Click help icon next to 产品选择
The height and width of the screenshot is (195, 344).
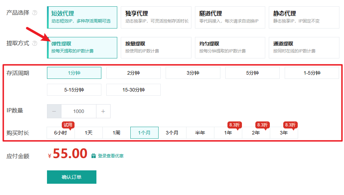(35, 13)
